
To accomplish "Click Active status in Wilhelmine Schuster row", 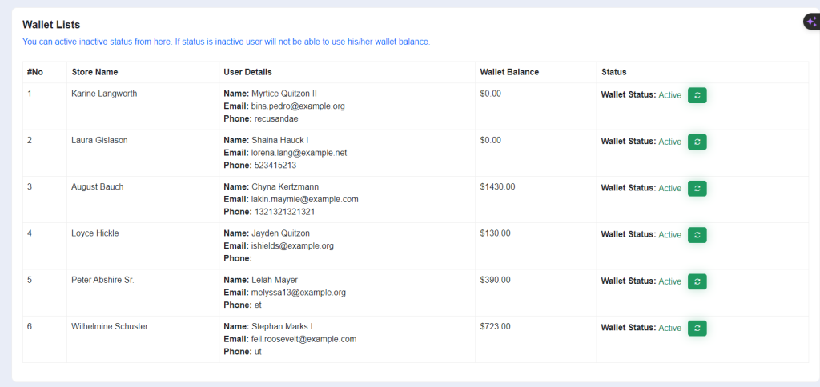I will click(670, 328).
